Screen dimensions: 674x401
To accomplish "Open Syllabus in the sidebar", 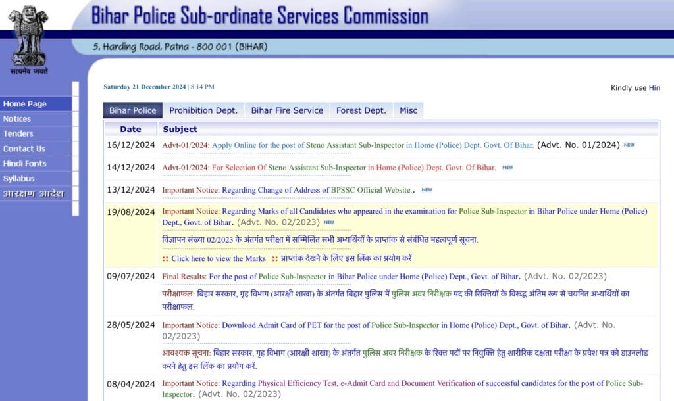I will pos(36,179).
